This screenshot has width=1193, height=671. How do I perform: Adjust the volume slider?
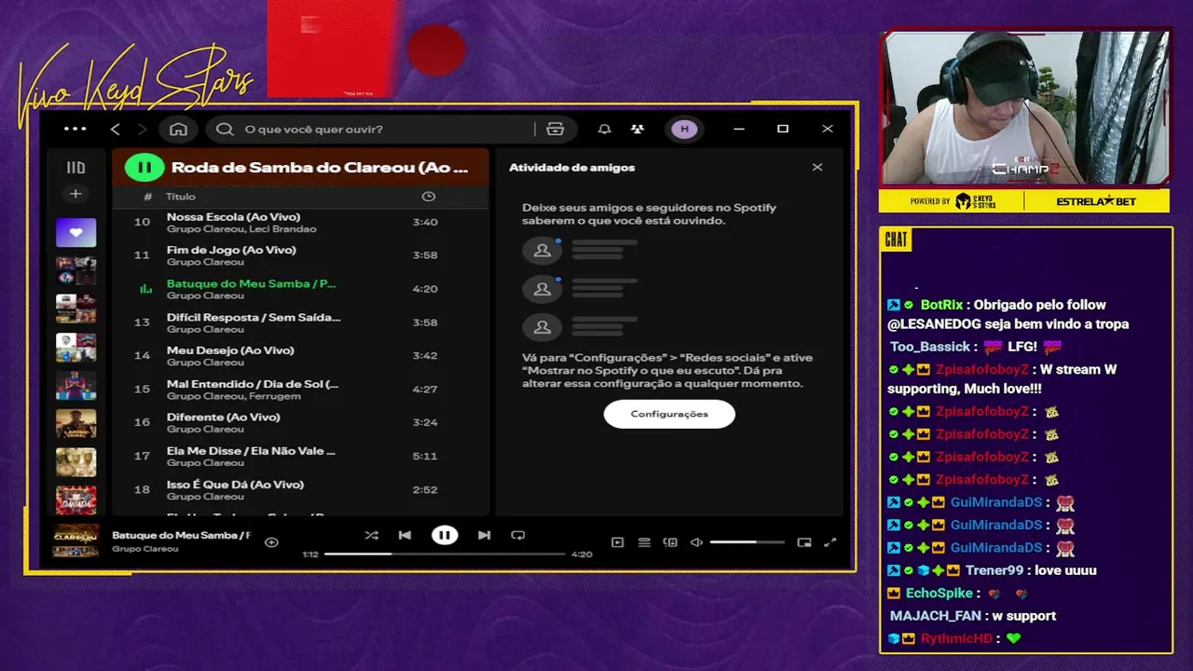tap(747, 542)
